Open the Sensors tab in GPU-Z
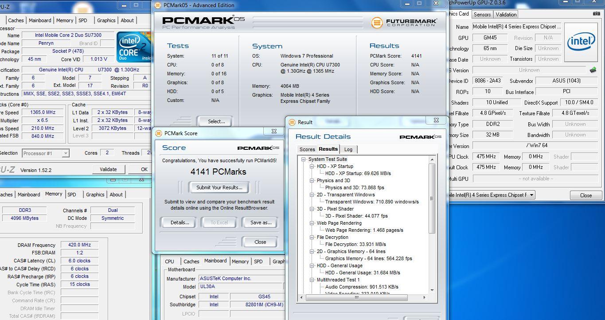Viewport: 605px width, 320px height. [482, 14]
